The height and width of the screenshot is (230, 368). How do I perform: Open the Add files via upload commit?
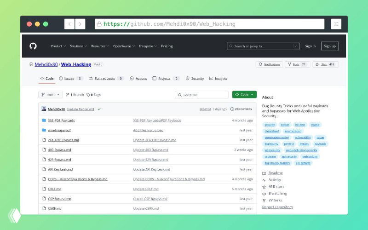pyautogui.click(x=148, y=130)
